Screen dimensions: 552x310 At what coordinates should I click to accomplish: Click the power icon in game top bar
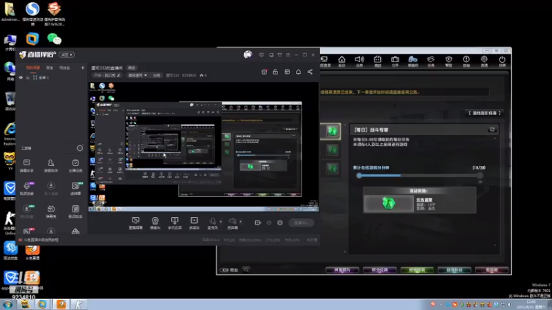pos(502,59)
